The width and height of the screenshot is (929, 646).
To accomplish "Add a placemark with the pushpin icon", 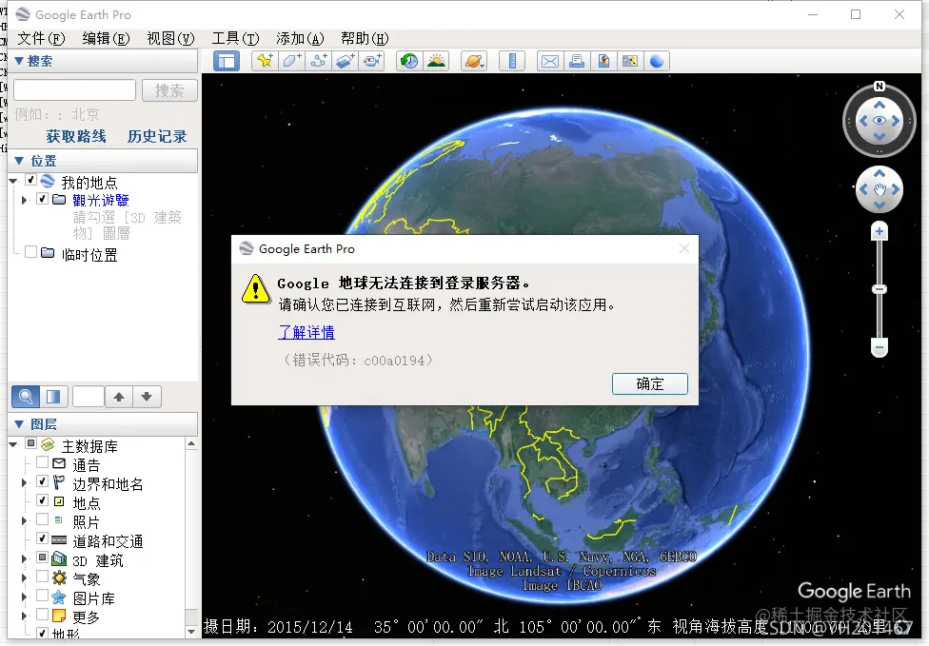I will pos(265,61).
